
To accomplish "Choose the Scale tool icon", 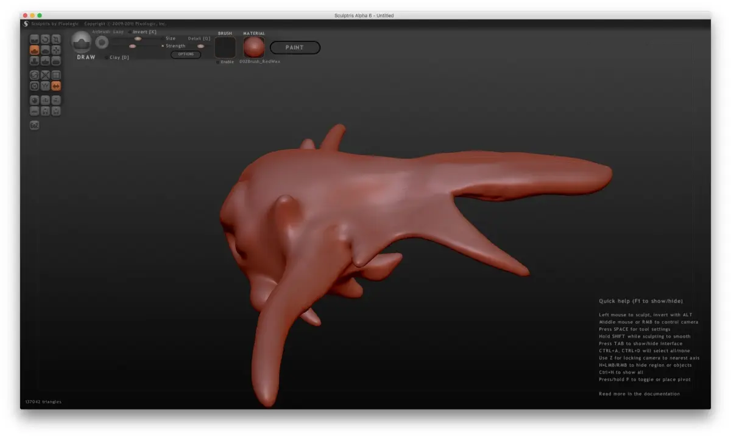I will [x=56, y=40].
